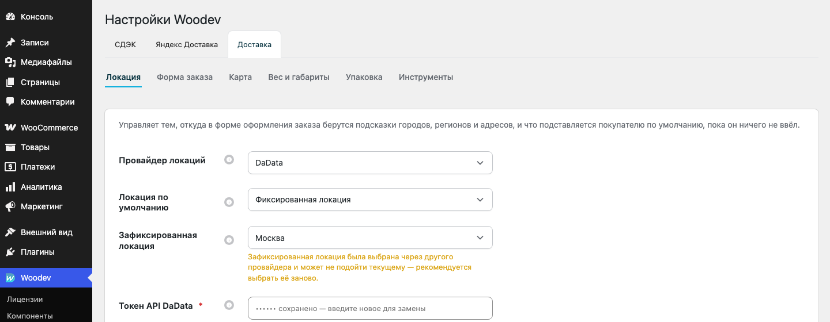This screenshot has width=830, height=322.
Task: Show help tooltip for Зафиксированная локация
Action: click(x=229, y=240)
